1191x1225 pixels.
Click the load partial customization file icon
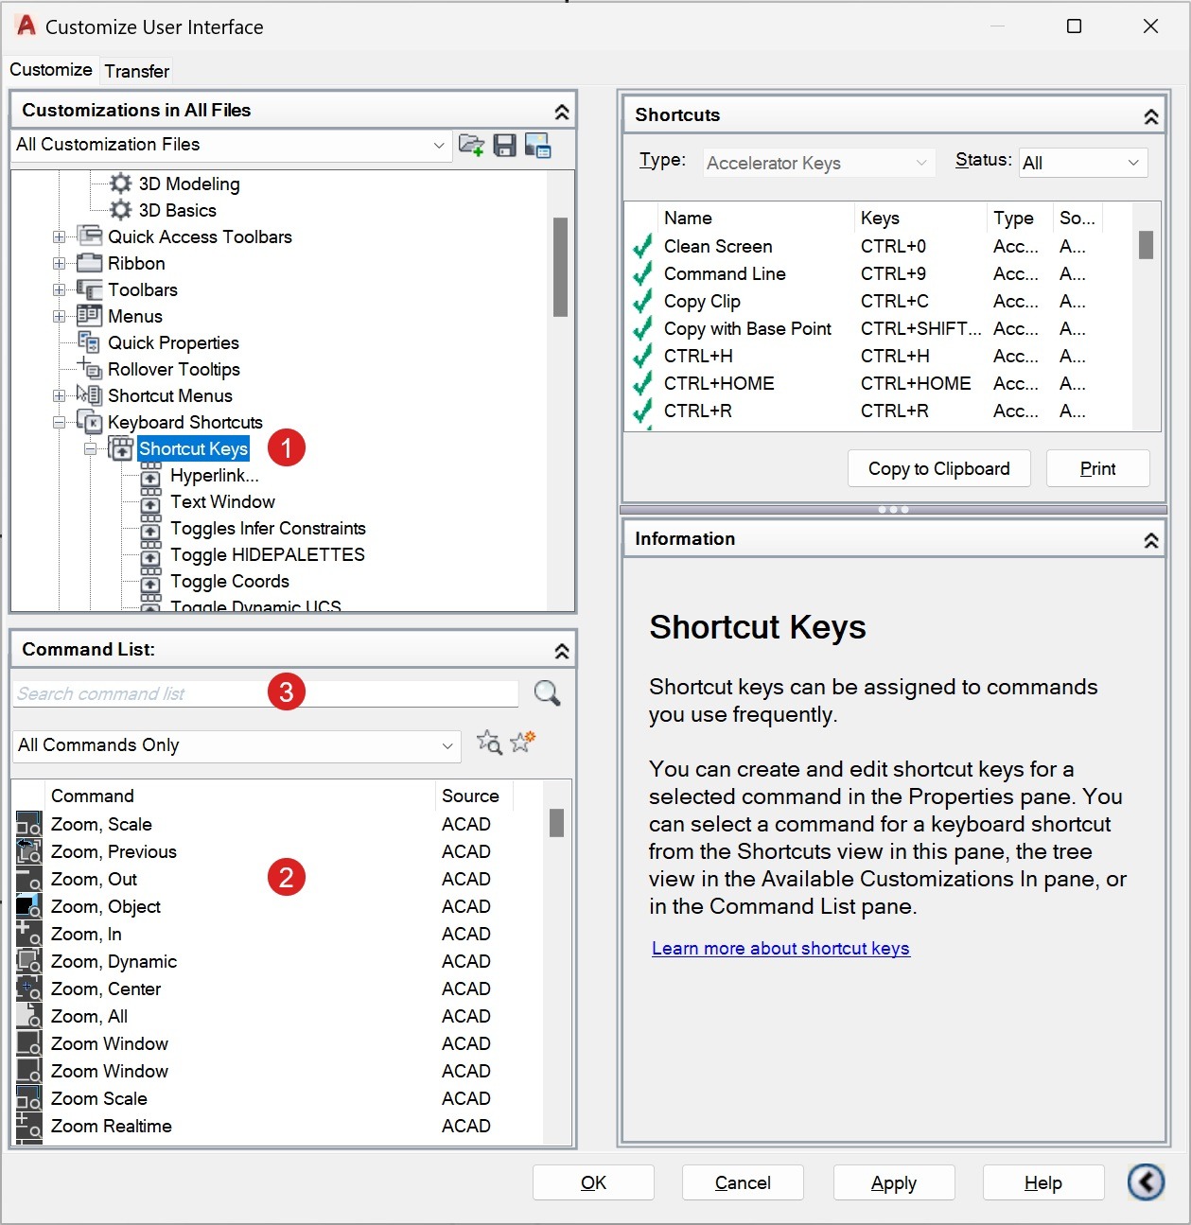[471, 145]
